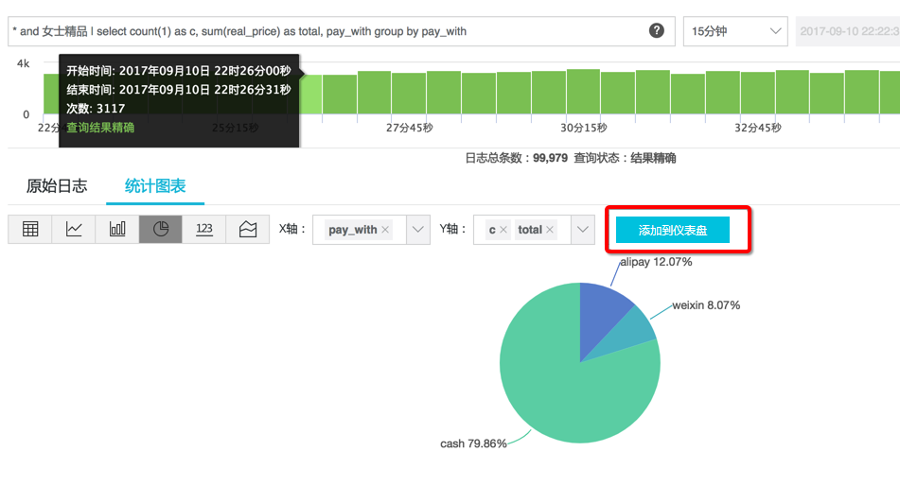Click the 查询结果精确 tooltip text
Viewport: 900px width, 486px height.
(100, 128)
